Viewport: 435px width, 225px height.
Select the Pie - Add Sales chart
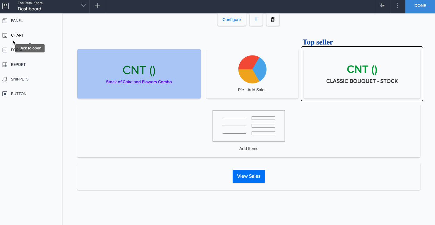click(x=252, y=73)
